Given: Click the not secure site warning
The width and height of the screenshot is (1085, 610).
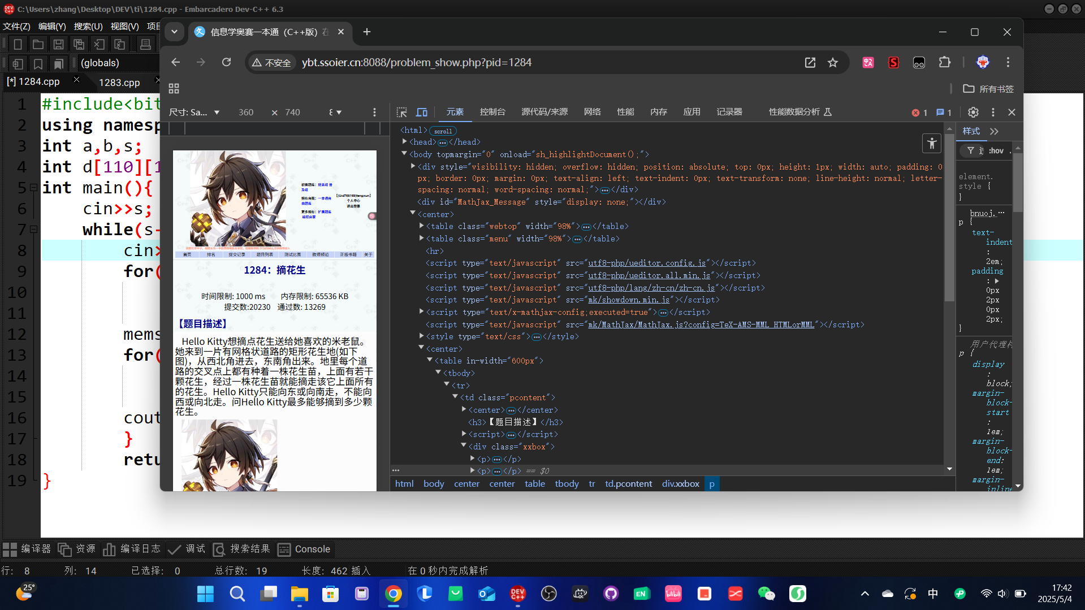Looking at the screenshot, I should (x=271, y=63).
